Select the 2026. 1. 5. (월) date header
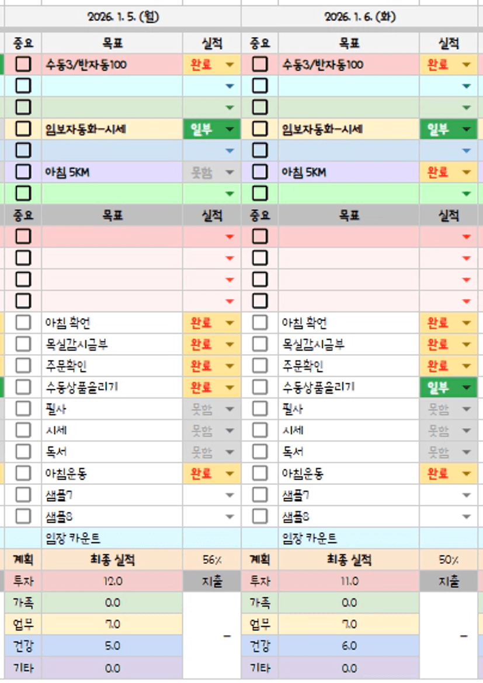 click(x=123, y=17)
